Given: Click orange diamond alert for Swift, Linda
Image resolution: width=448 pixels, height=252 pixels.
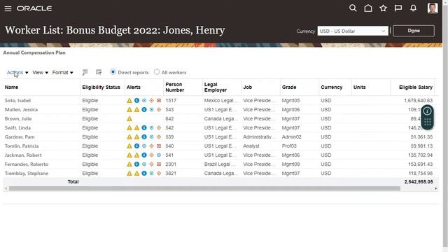Looking at the screenshot, I should pos(159,128).
